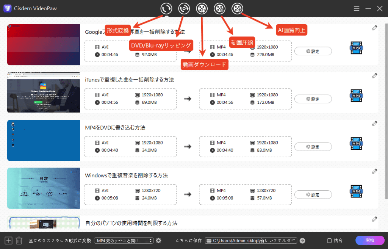Open the video download tab icon
Image resolution: width=388 pixels, height=249 pixels.
[x=202, y=8]
